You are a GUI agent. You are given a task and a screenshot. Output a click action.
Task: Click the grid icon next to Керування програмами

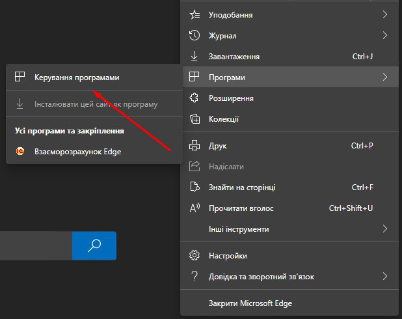point(20,77)
